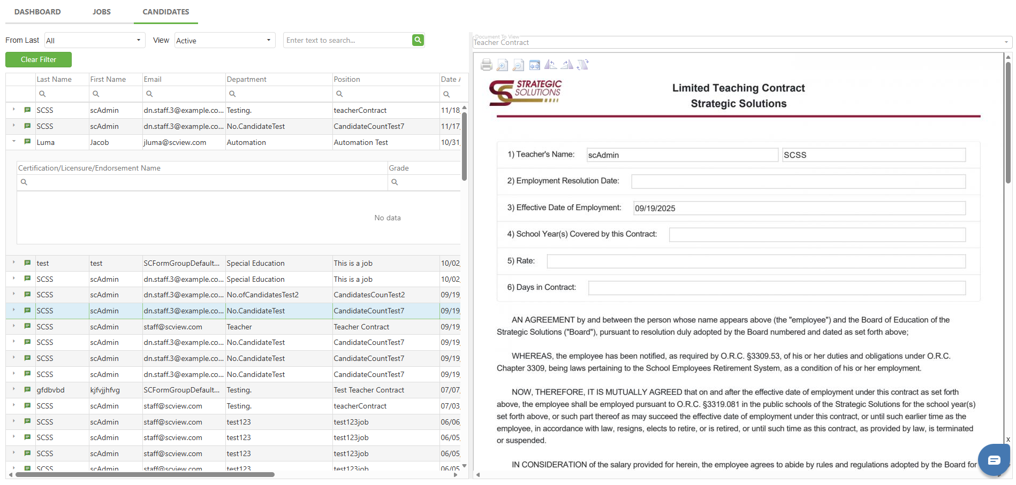Click the Date column filter search icon
Image resolution: width=1016 pixels, height=485 pixels.
click(446, 94)
